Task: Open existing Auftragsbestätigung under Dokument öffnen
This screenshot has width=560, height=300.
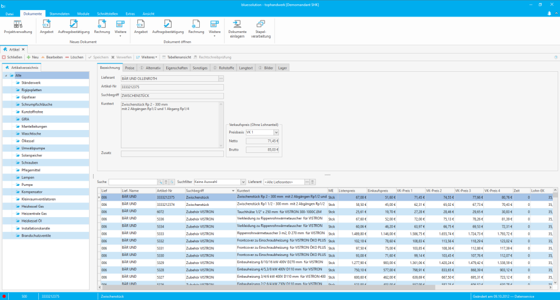Action: (169, 26)
